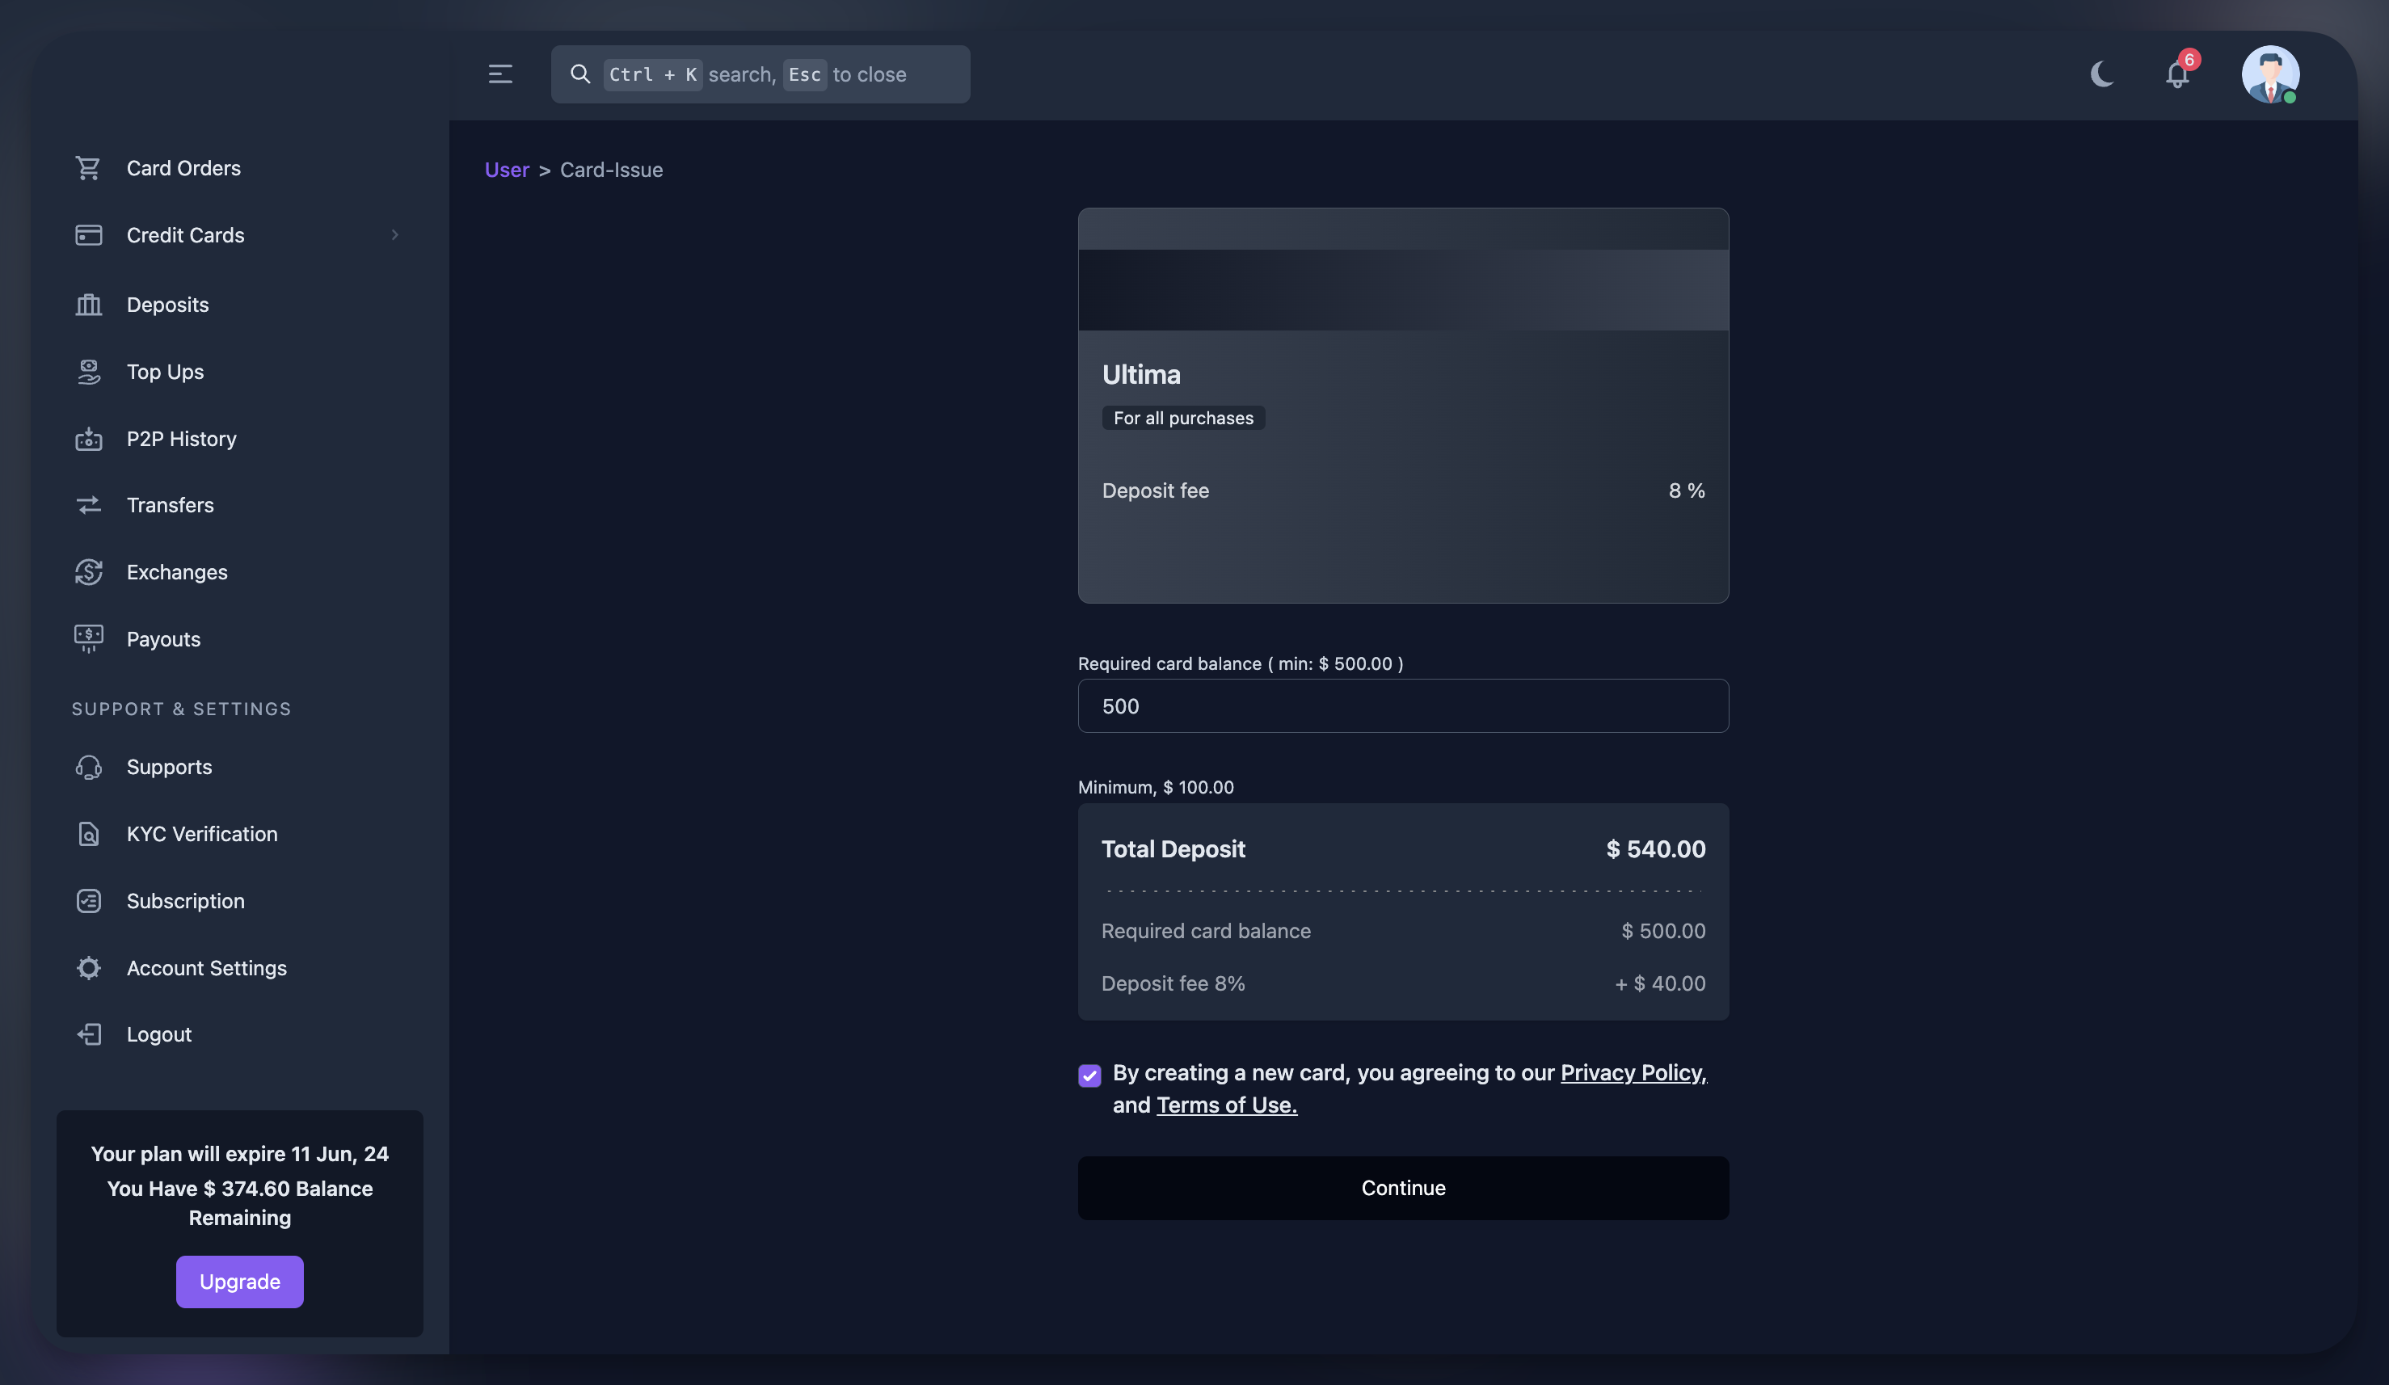Toggle dark mode moon icon

click(2102, 74)
